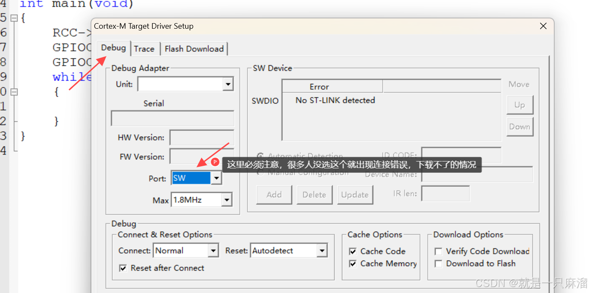Expand the Unit dropdown
Viewport: 589px width, 293px height.
(228, 84)
